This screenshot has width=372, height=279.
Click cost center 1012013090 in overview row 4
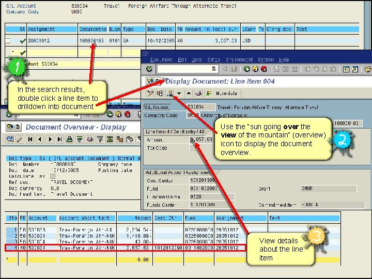point(168,248)
